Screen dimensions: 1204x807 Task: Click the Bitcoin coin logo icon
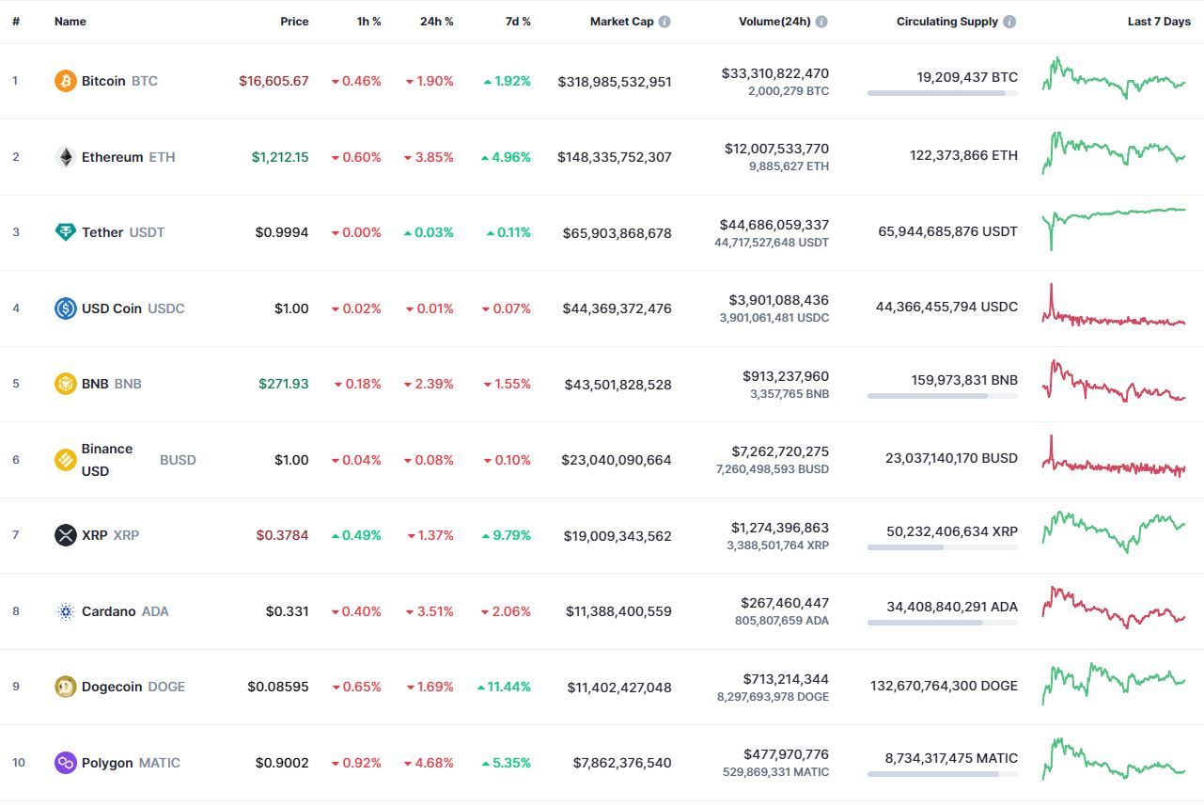[x=65, y=81]
